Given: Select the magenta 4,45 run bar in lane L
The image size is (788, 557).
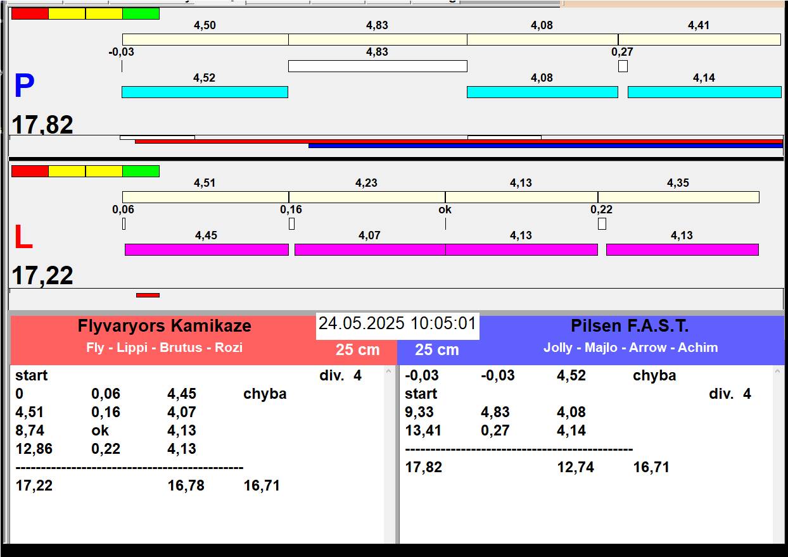Looking at the screenshot, I should pyautogui.click(x=207, y=249).
